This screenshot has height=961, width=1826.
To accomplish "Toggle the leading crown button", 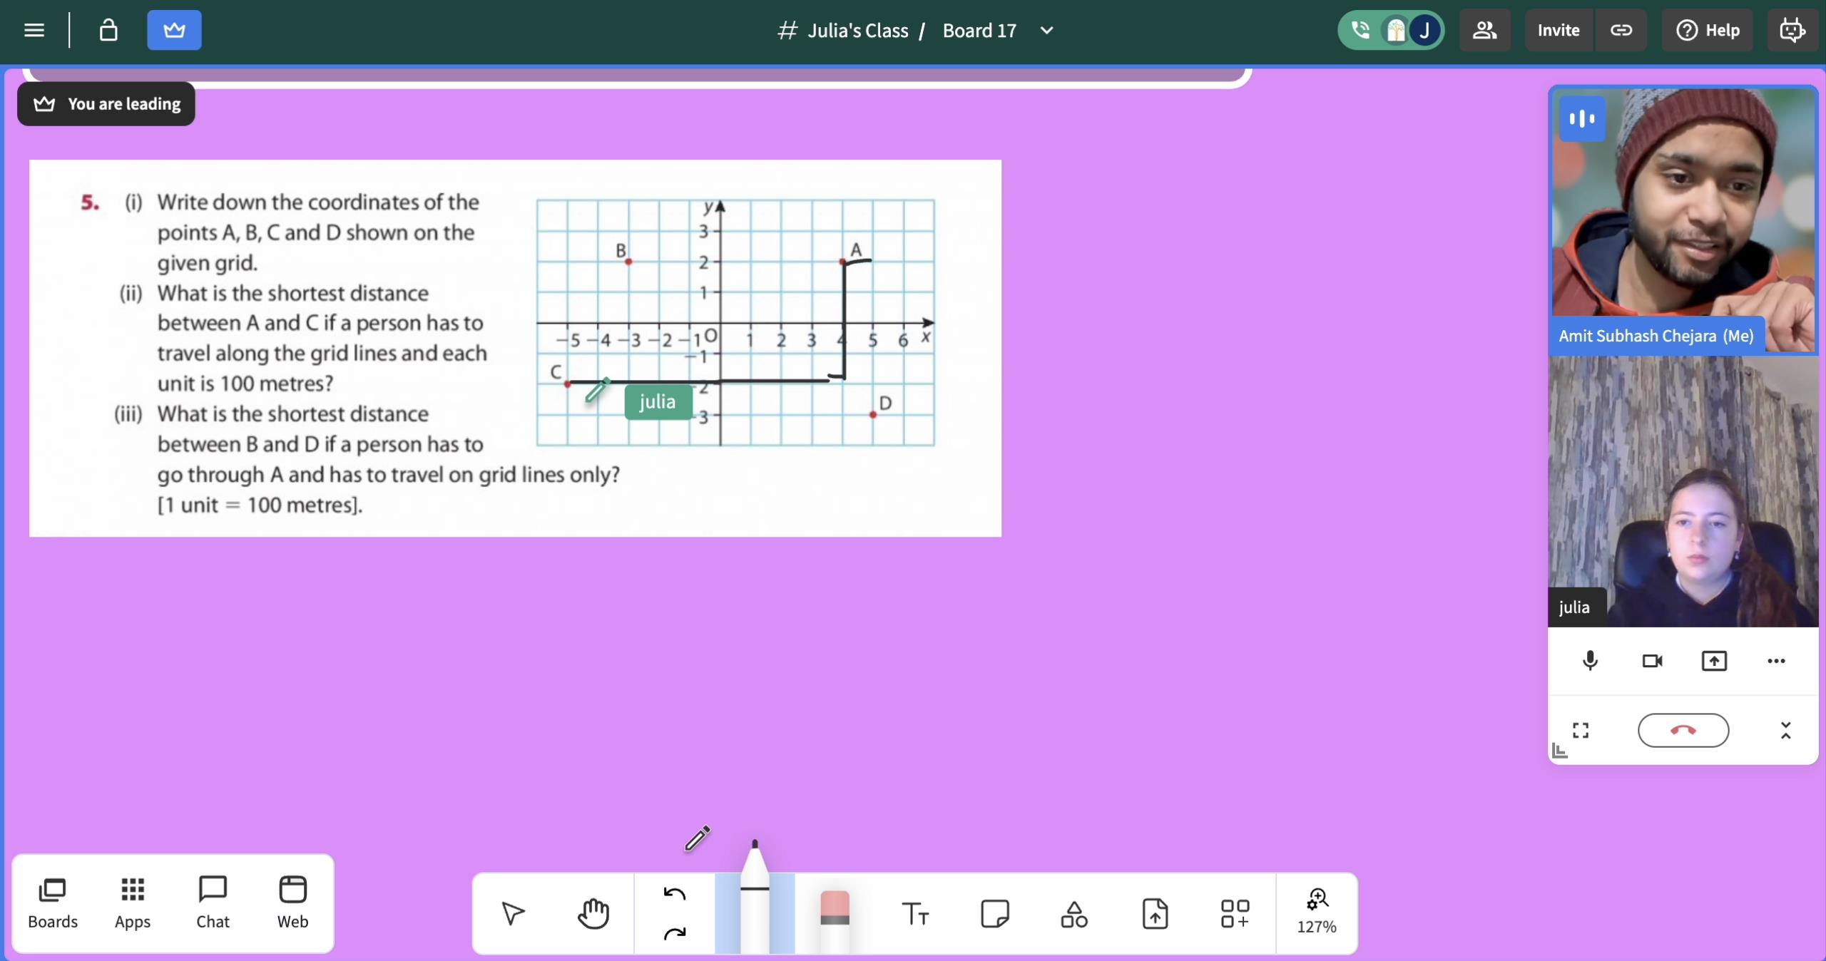I will pos(174,30).
